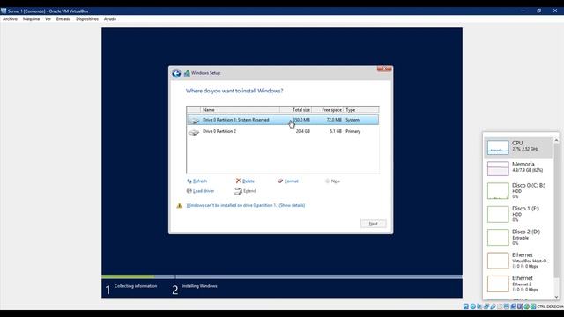564x317 pixels.
Task: Click keyboard capture status bar icon
Action: [x=533, y=306]
